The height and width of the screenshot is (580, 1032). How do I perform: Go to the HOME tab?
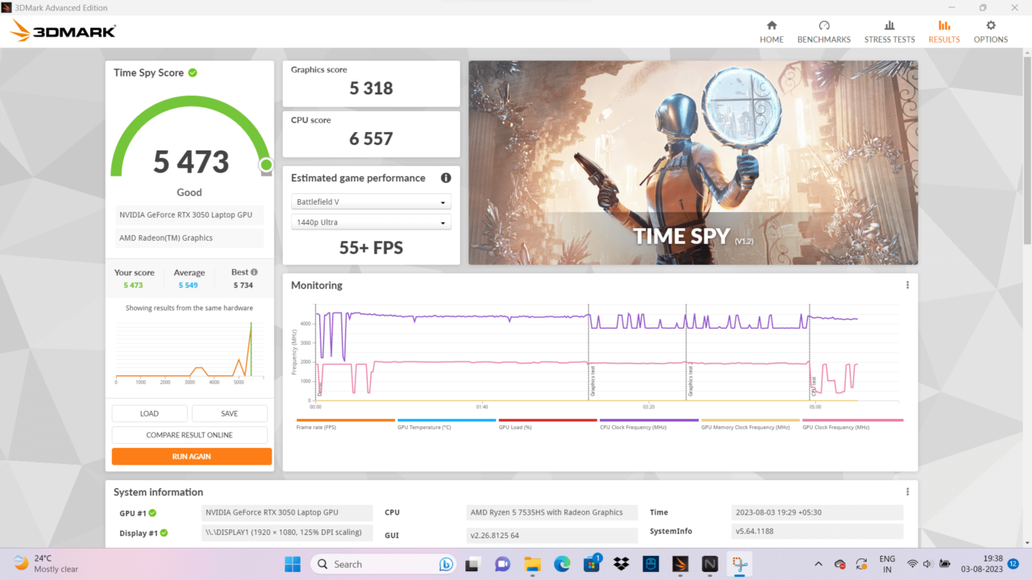click(772, 31)
